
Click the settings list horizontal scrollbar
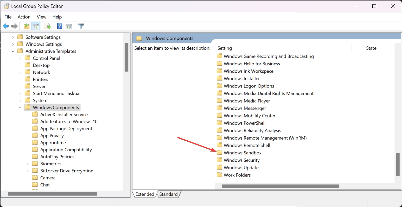[x=280, y=186]
